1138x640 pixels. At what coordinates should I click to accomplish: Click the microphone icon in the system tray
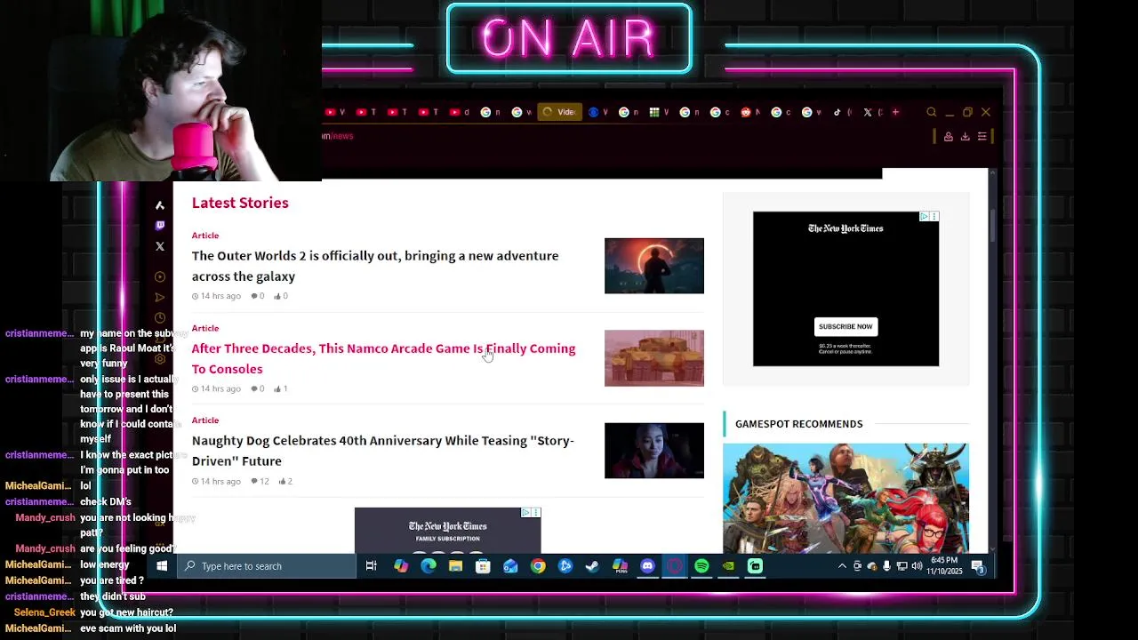(x=886, y=566)
